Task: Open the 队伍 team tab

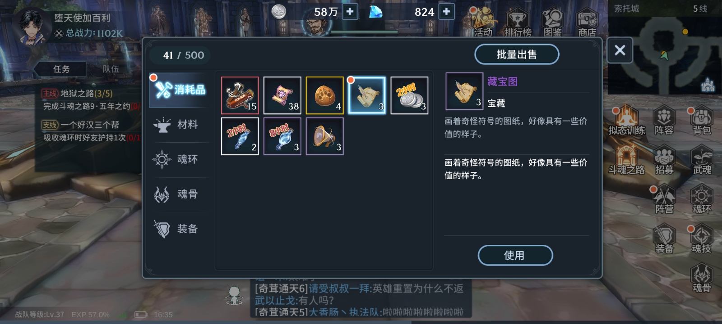Action: click(111, 69)
